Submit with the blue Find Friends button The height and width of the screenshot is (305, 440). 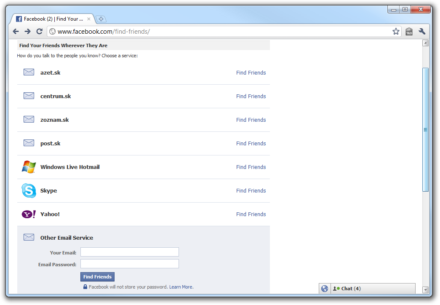97,277
